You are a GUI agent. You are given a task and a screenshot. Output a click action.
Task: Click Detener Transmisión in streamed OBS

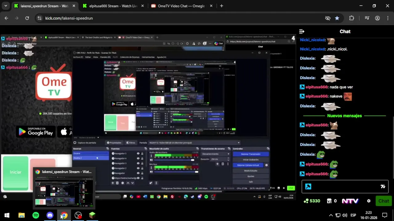[251, 154]
